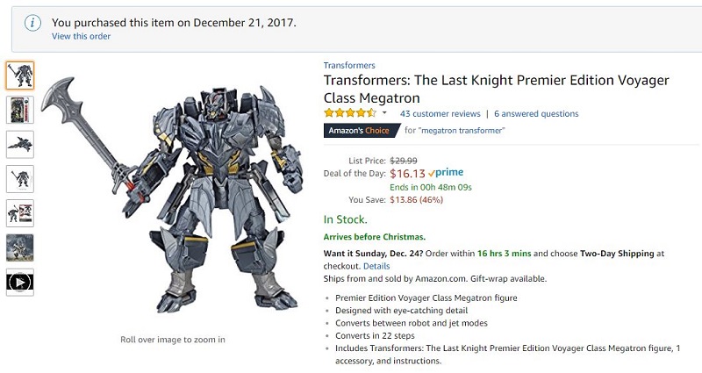Open the Transformers brand link
The width and height of the screenshot is (702, 373).
[349, 65]
